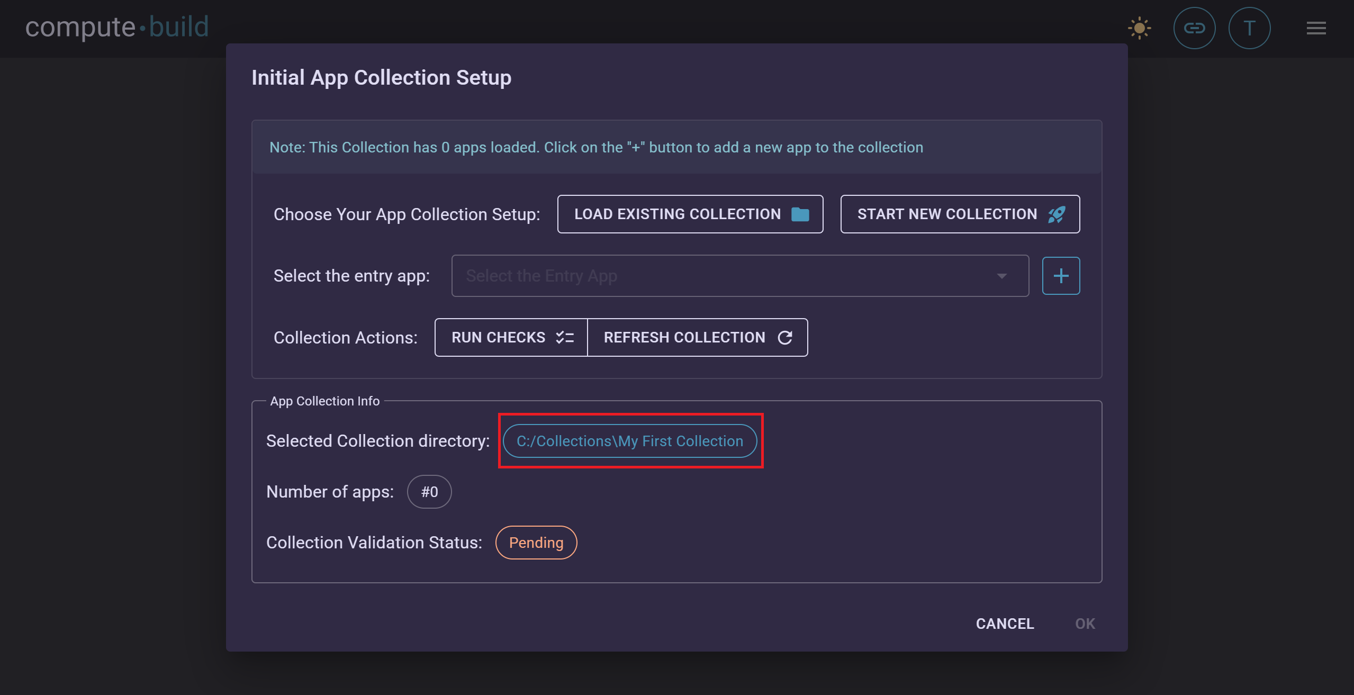1354x695 pixels.
Task: Expand the entry app selector arrow
Action: point(1001,275)
